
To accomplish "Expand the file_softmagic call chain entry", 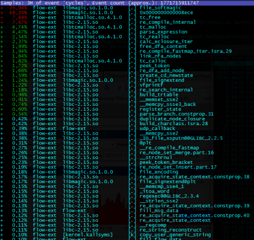I will pos(1,8).
